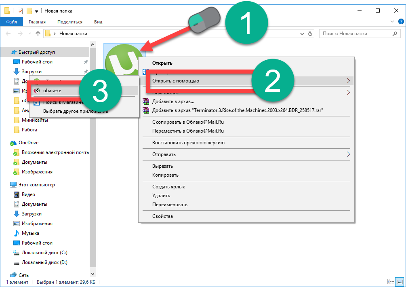Click the Forward navigation arrow
Screen dimensions: 406x287
(x=20, y=34)
